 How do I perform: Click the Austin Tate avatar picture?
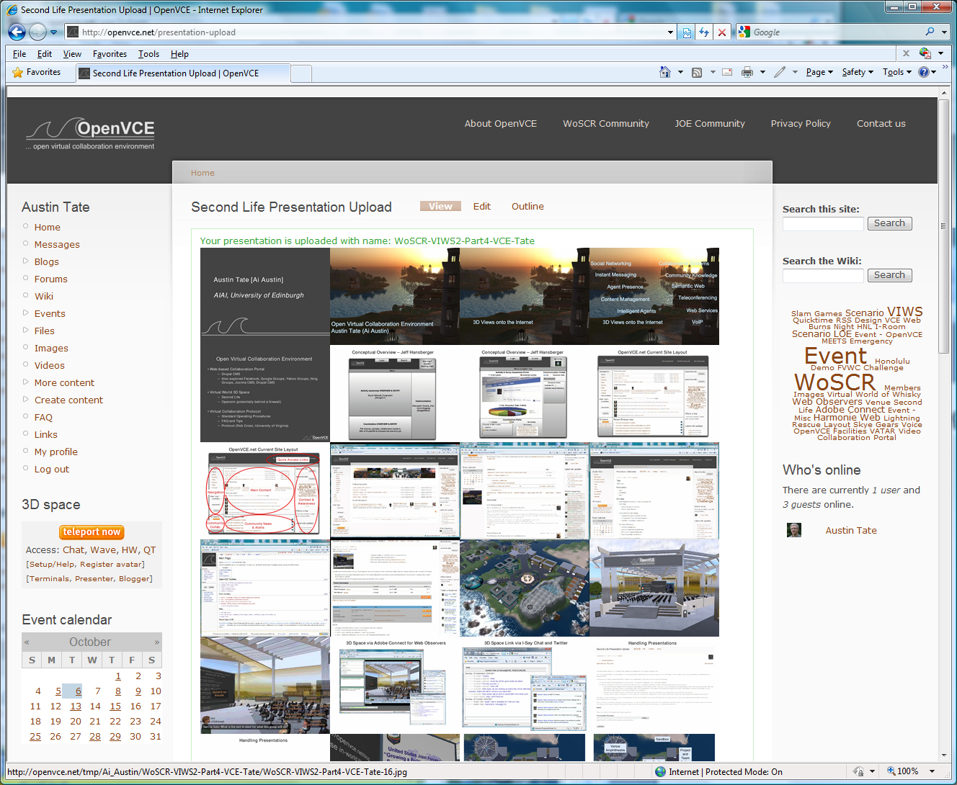pos(793,530)
